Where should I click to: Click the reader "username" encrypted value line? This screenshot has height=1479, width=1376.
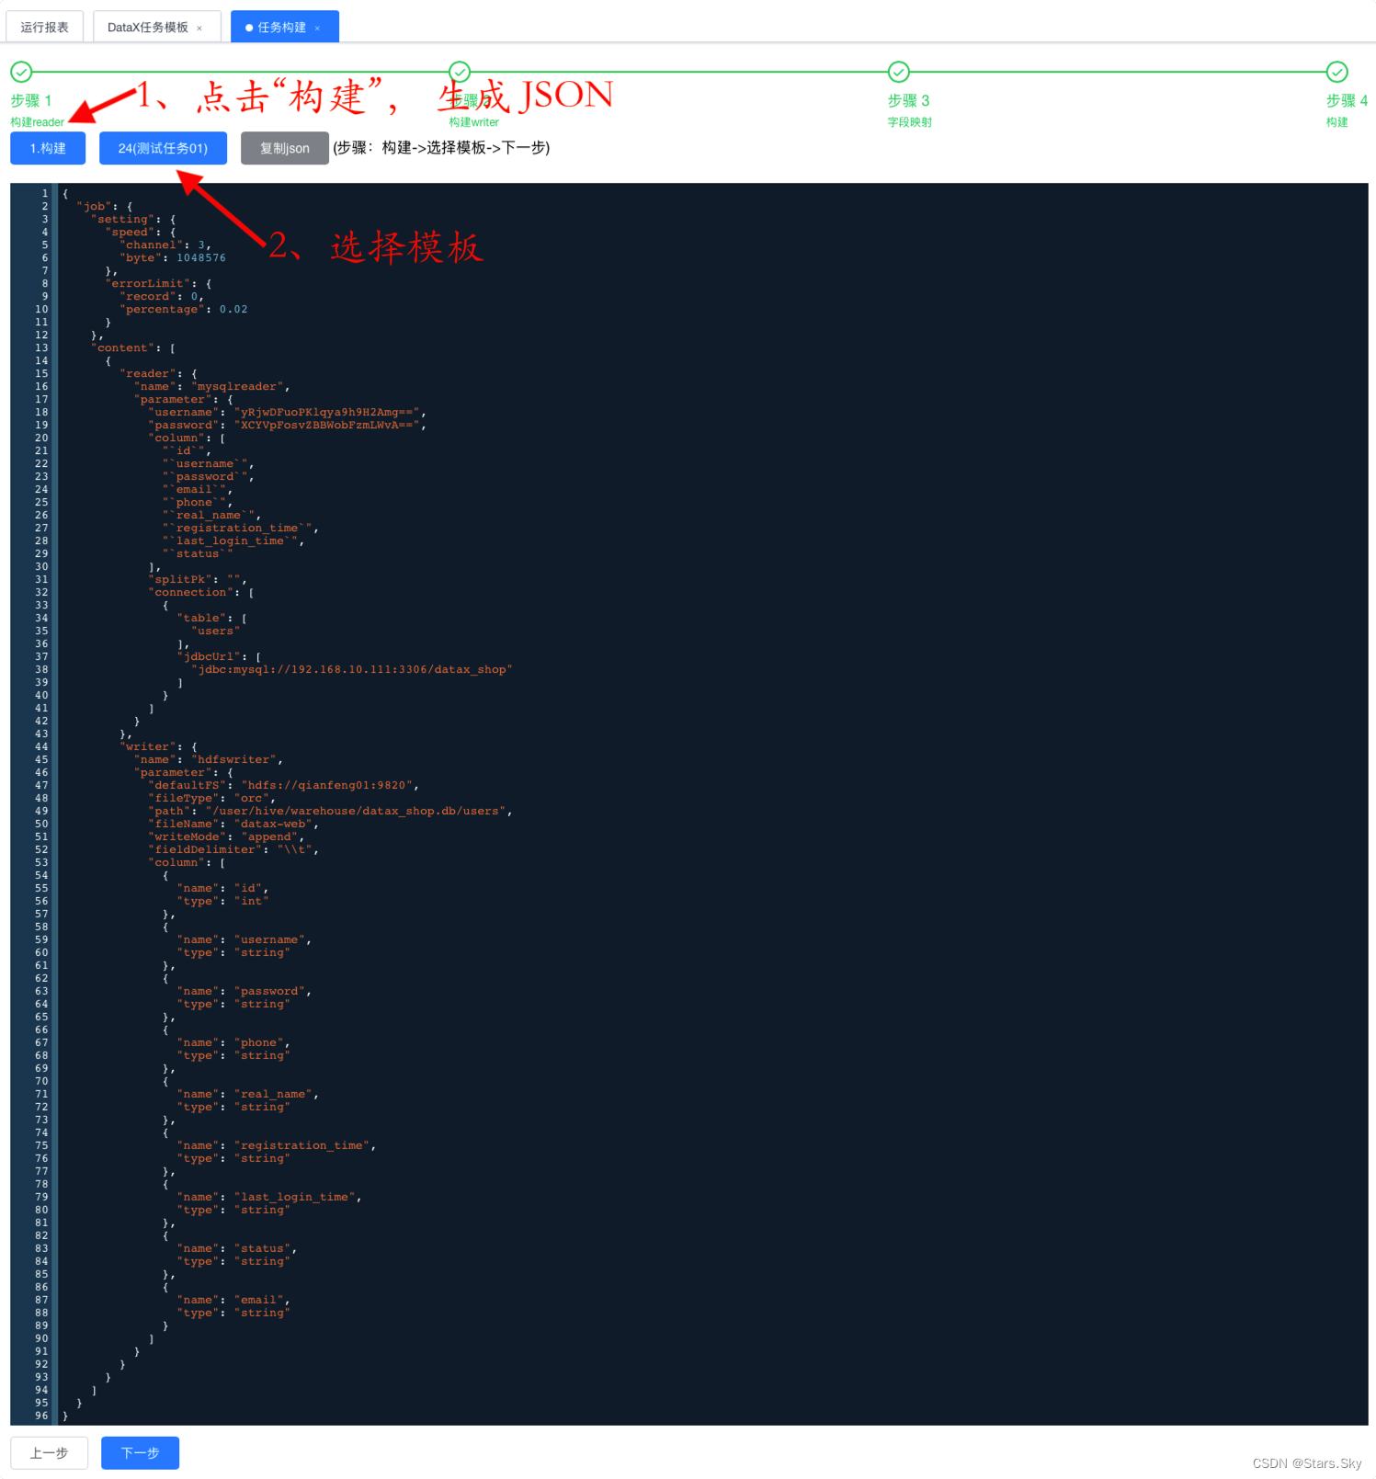pyautogui.click(x=287, y=412)
